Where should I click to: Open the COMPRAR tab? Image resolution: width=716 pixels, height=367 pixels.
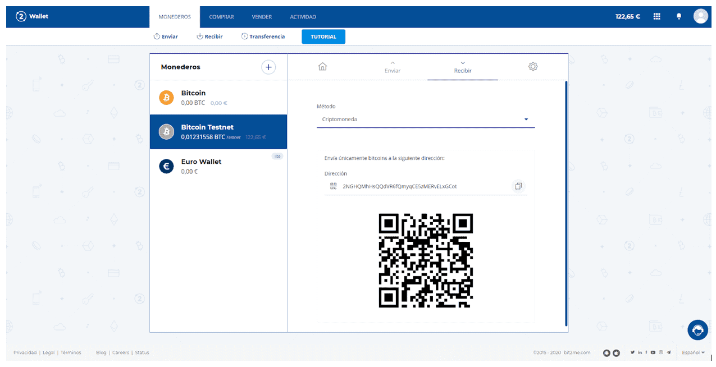click(x=221, y=17)
